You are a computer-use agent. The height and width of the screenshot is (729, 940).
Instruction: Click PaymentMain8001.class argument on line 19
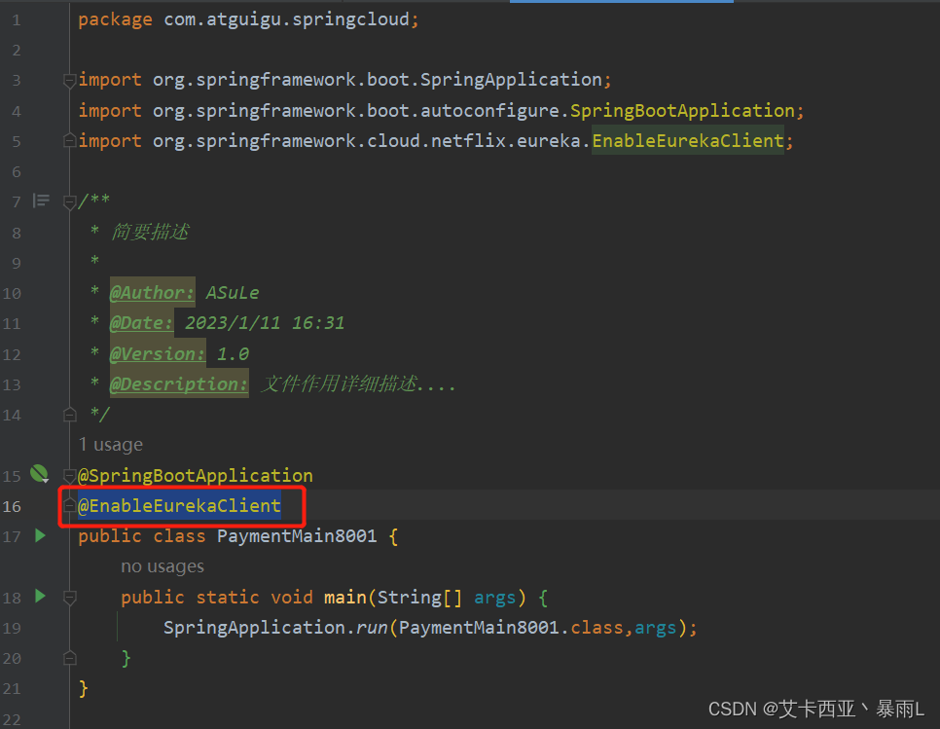pyautogui.click(x=511, y=628)
